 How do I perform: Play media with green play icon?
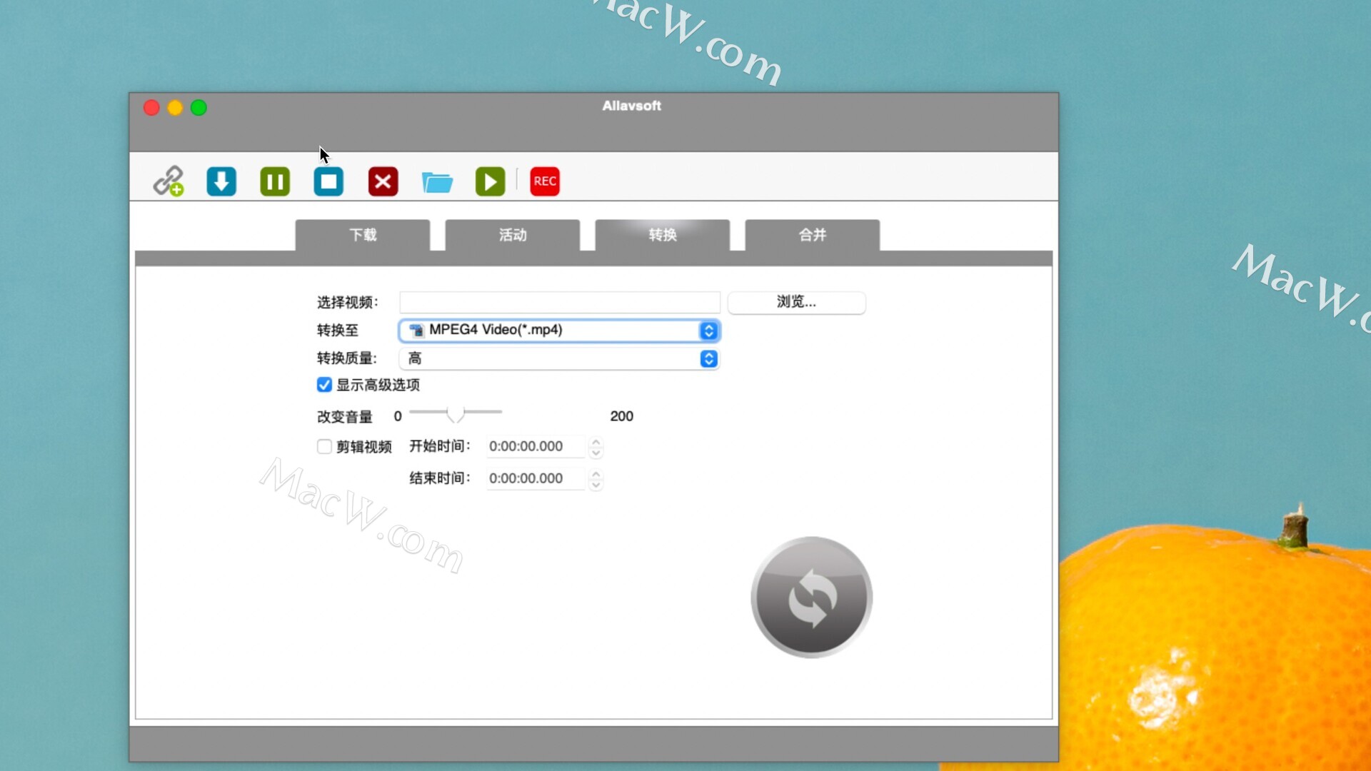pyautogui.click(x=490, y=181)
